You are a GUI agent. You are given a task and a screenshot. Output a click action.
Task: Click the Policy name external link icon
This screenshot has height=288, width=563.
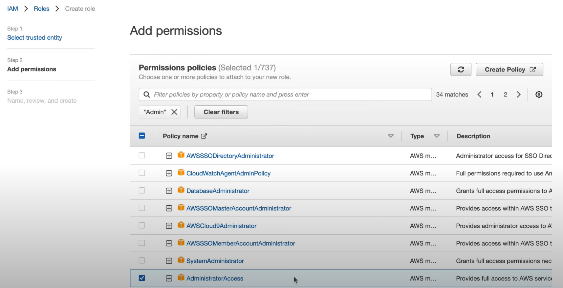(x=204, y=136)
